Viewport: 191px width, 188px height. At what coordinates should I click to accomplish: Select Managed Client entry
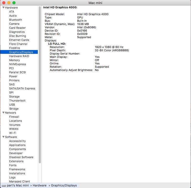point(20,181)
